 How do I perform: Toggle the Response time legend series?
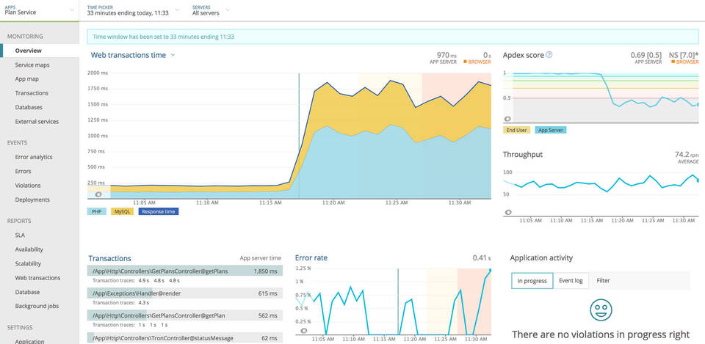click(x=157, y=211)
